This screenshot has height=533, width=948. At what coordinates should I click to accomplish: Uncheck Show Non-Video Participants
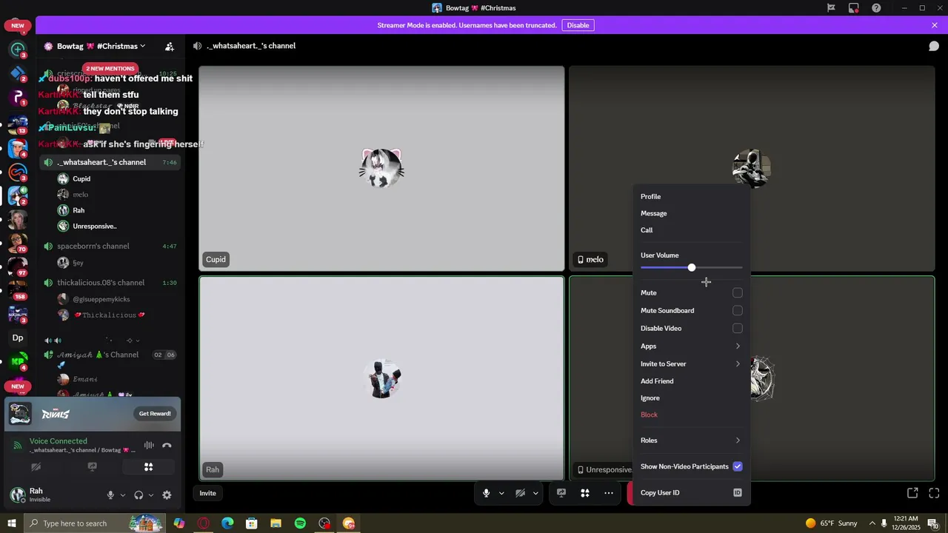tap(738, 466)
